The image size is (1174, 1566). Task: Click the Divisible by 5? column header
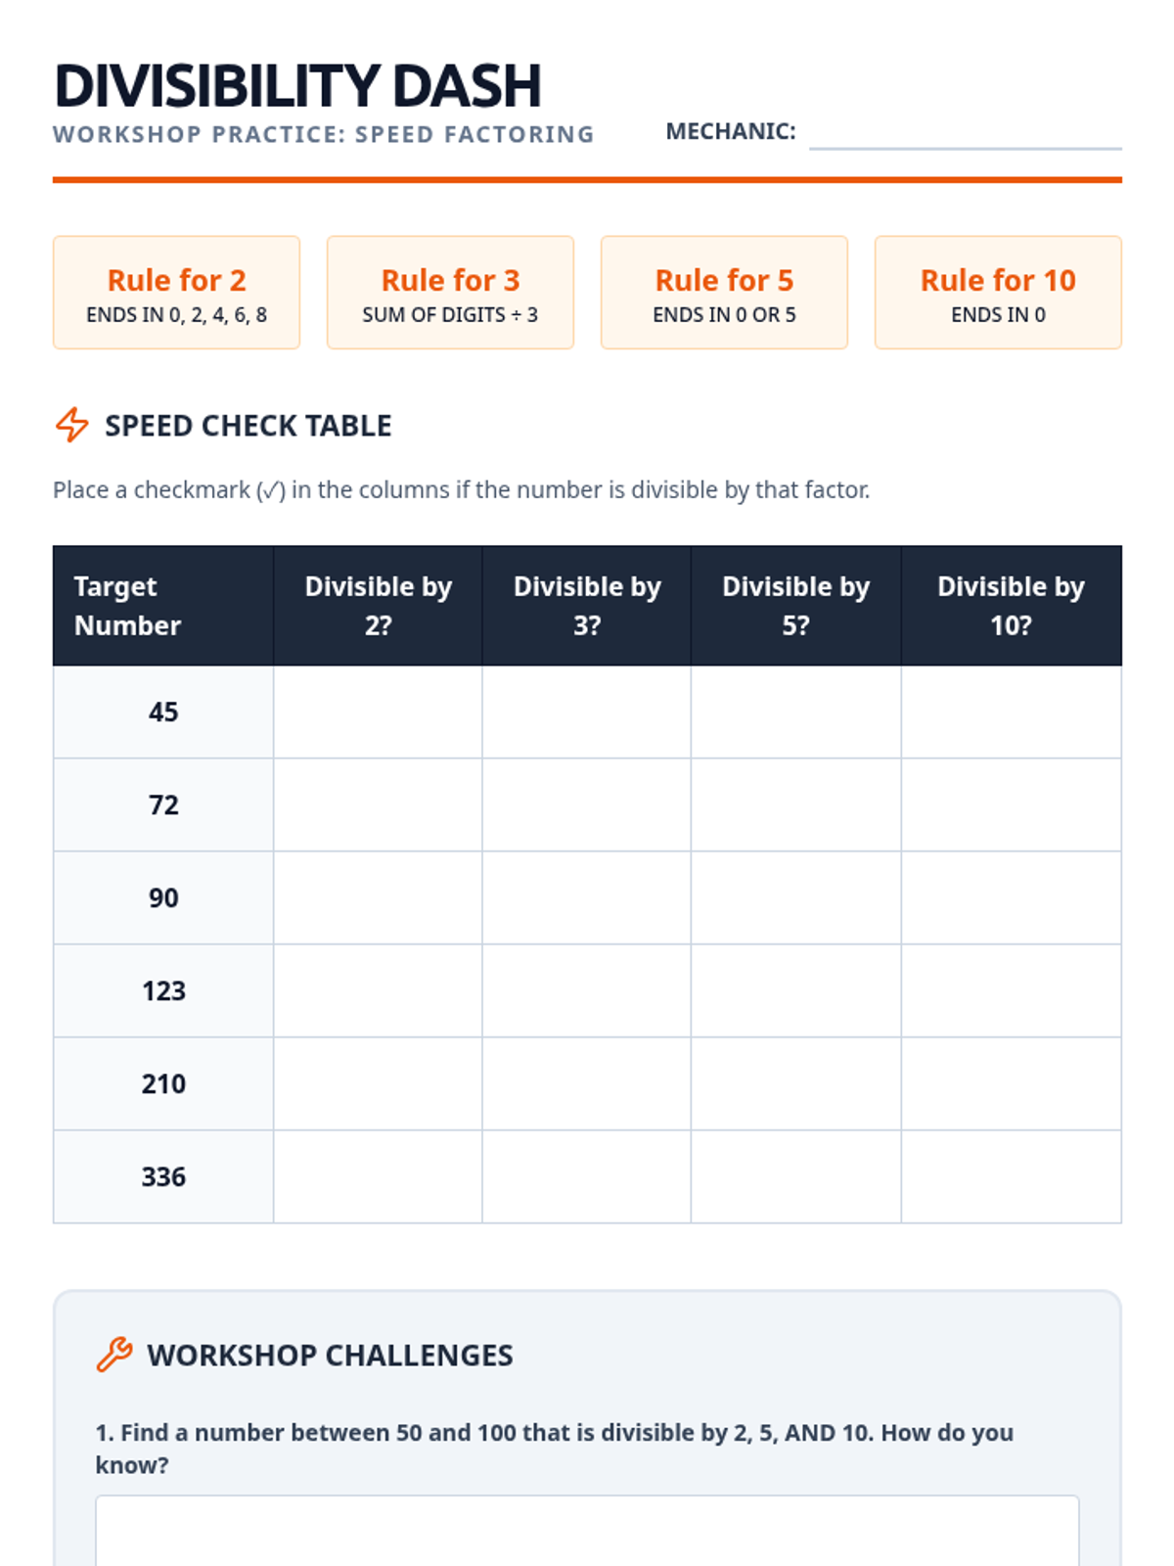pyautogui.click(x=795, y=606)
